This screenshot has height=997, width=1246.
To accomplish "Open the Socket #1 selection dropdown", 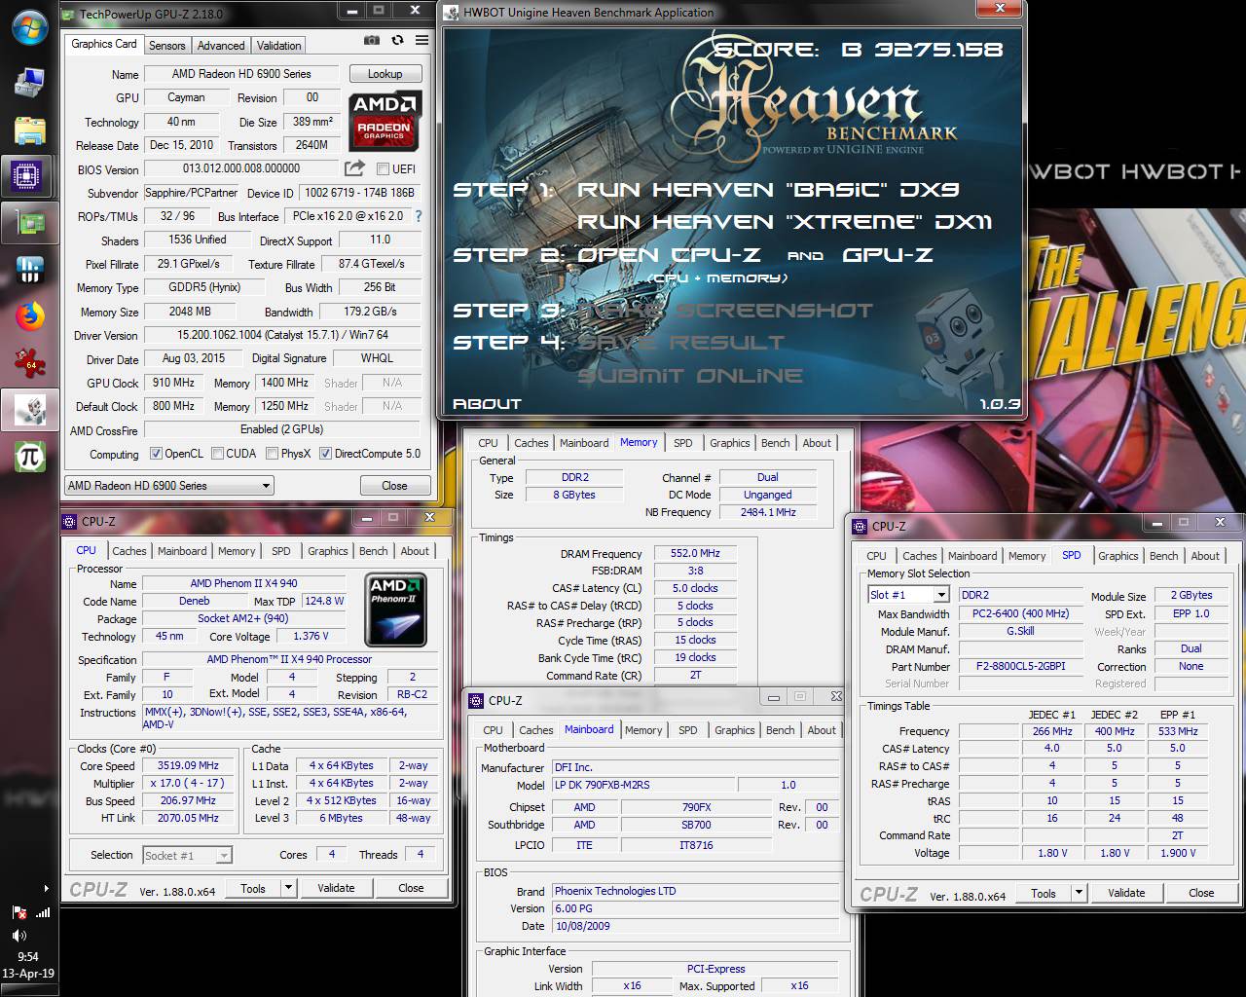I will coord(187,855).
